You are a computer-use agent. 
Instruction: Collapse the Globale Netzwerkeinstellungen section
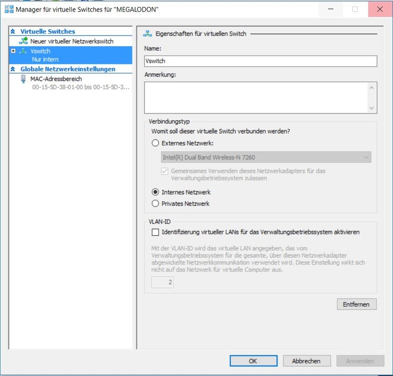13,69
